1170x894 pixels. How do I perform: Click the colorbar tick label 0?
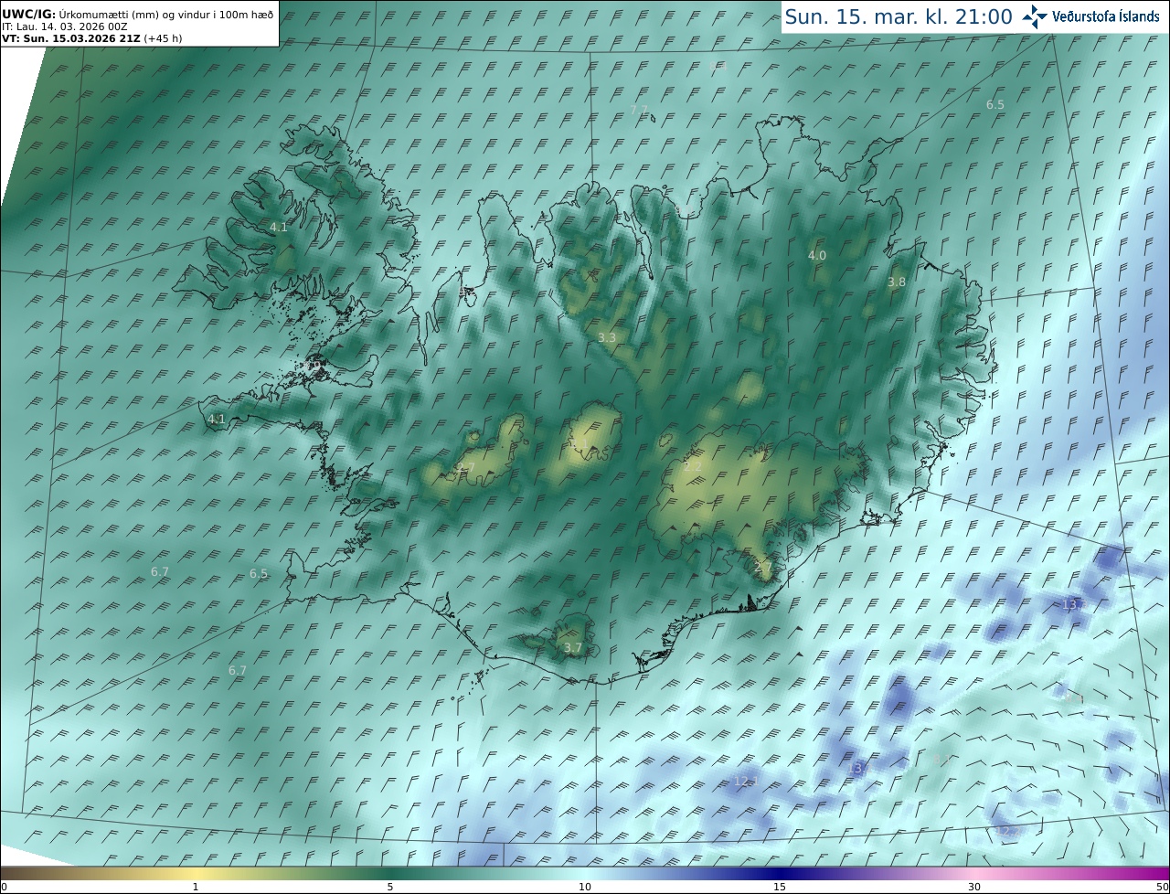tap(4, 887)
